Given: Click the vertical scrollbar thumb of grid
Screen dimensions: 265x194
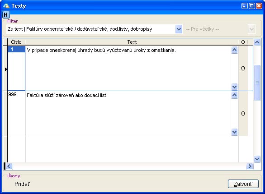Looking at the screenshot, I should (257, 83).
